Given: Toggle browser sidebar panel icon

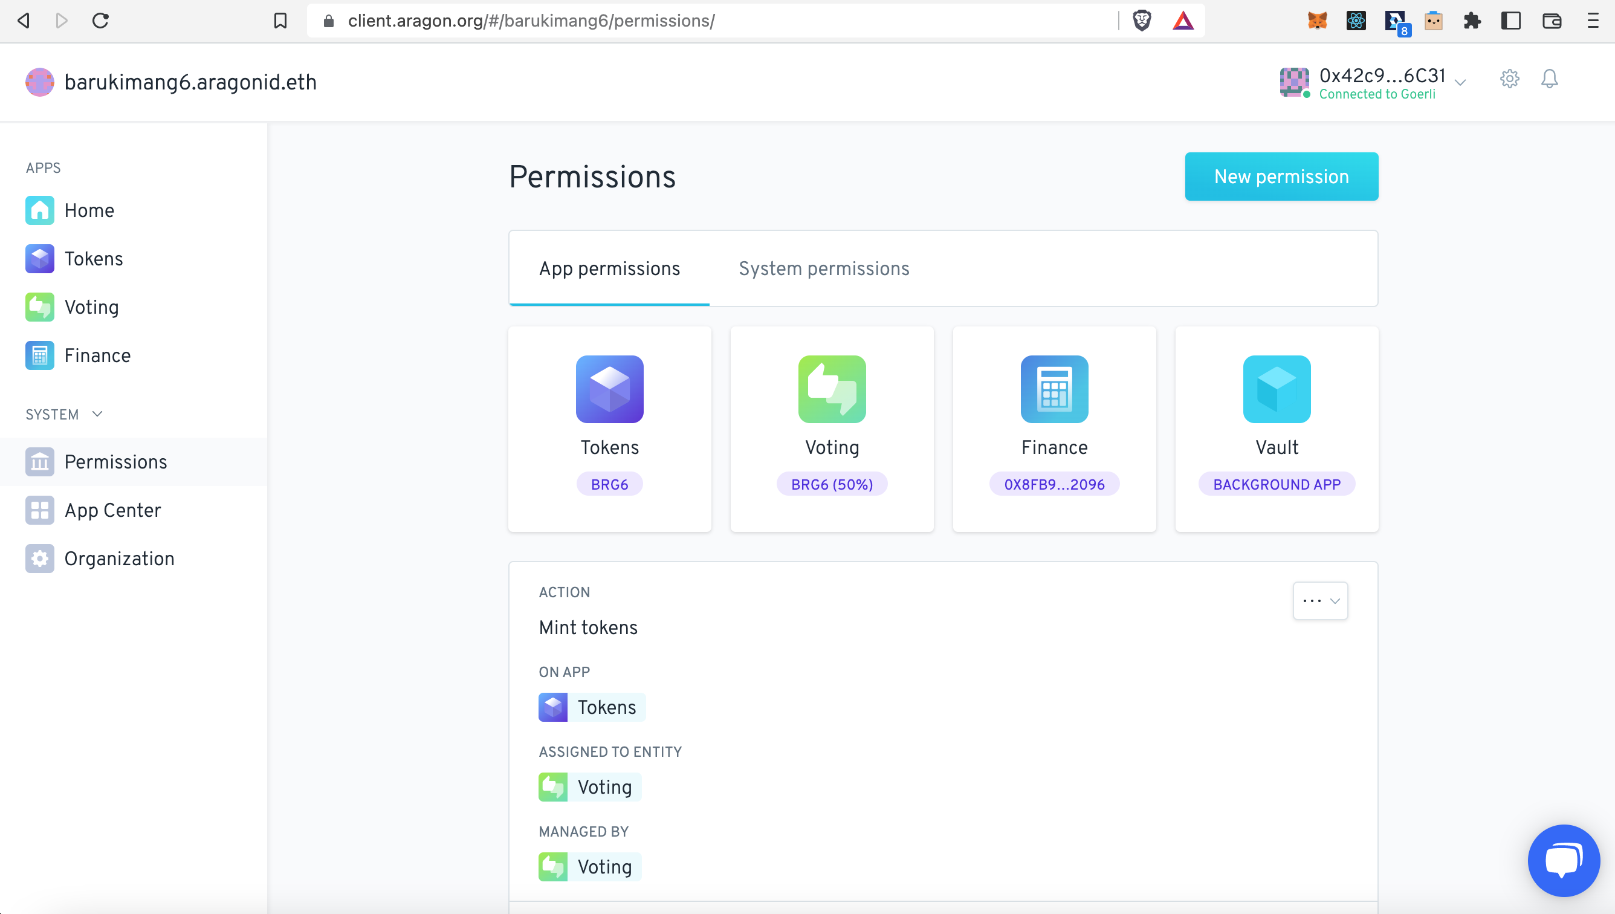Looking at the screenshot, I should click(x=1511, y=21).
